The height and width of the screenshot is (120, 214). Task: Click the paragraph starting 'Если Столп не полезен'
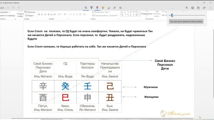(x=90, y=35)
